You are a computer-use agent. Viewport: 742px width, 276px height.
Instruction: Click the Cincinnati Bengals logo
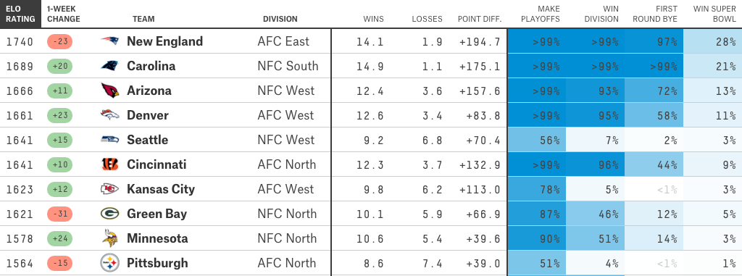[109, 164]
